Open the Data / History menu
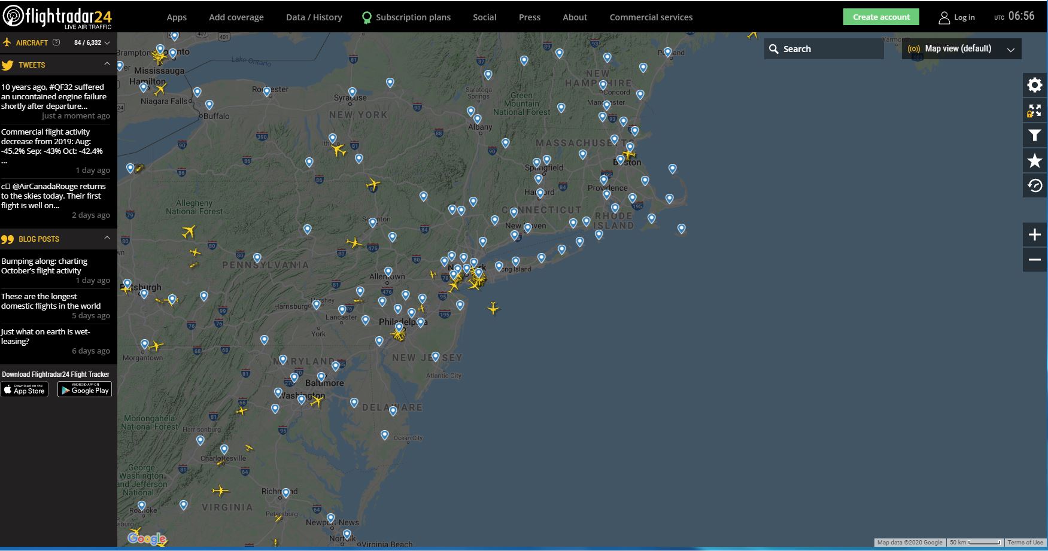 click(x=314, y=17)
